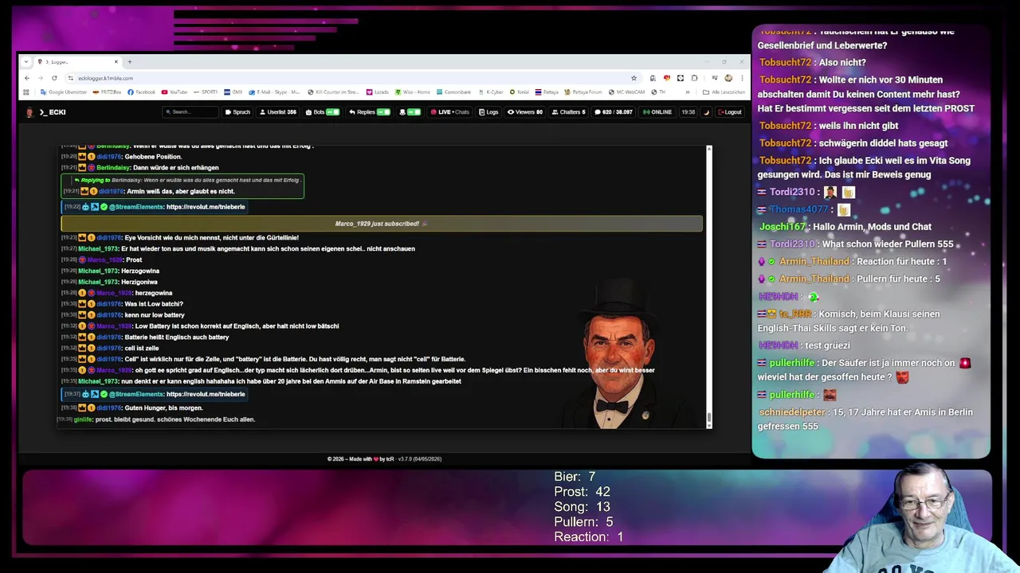Open the browser tab search dropdown
Screen dimensions: 1020x573
[x=26, y=61]
